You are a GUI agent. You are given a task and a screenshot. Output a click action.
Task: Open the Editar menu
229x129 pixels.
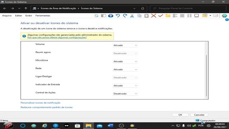[x=19, y=15]
